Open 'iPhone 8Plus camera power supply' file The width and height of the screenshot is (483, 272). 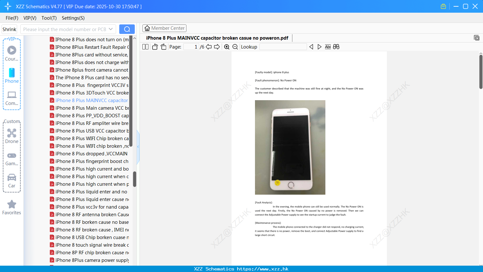89,260
